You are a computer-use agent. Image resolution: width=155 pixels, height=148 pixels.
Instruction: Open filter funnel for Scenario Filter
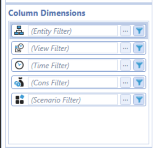pos(139,100)
